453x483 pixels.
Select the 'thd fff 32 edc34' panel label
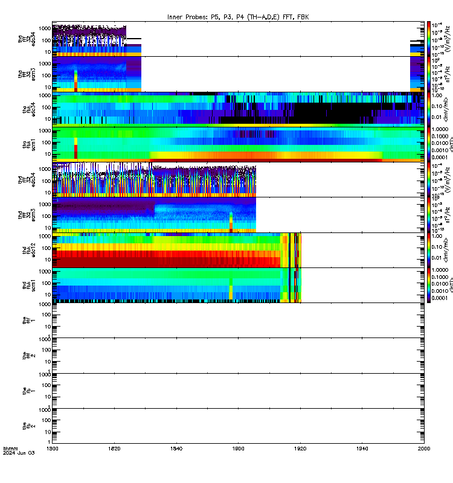coord(27,179)
